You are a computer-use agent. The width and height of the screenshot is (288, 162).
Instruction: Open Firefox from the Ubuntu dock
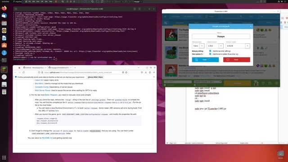pyautogui.click(x=4, y=8)
